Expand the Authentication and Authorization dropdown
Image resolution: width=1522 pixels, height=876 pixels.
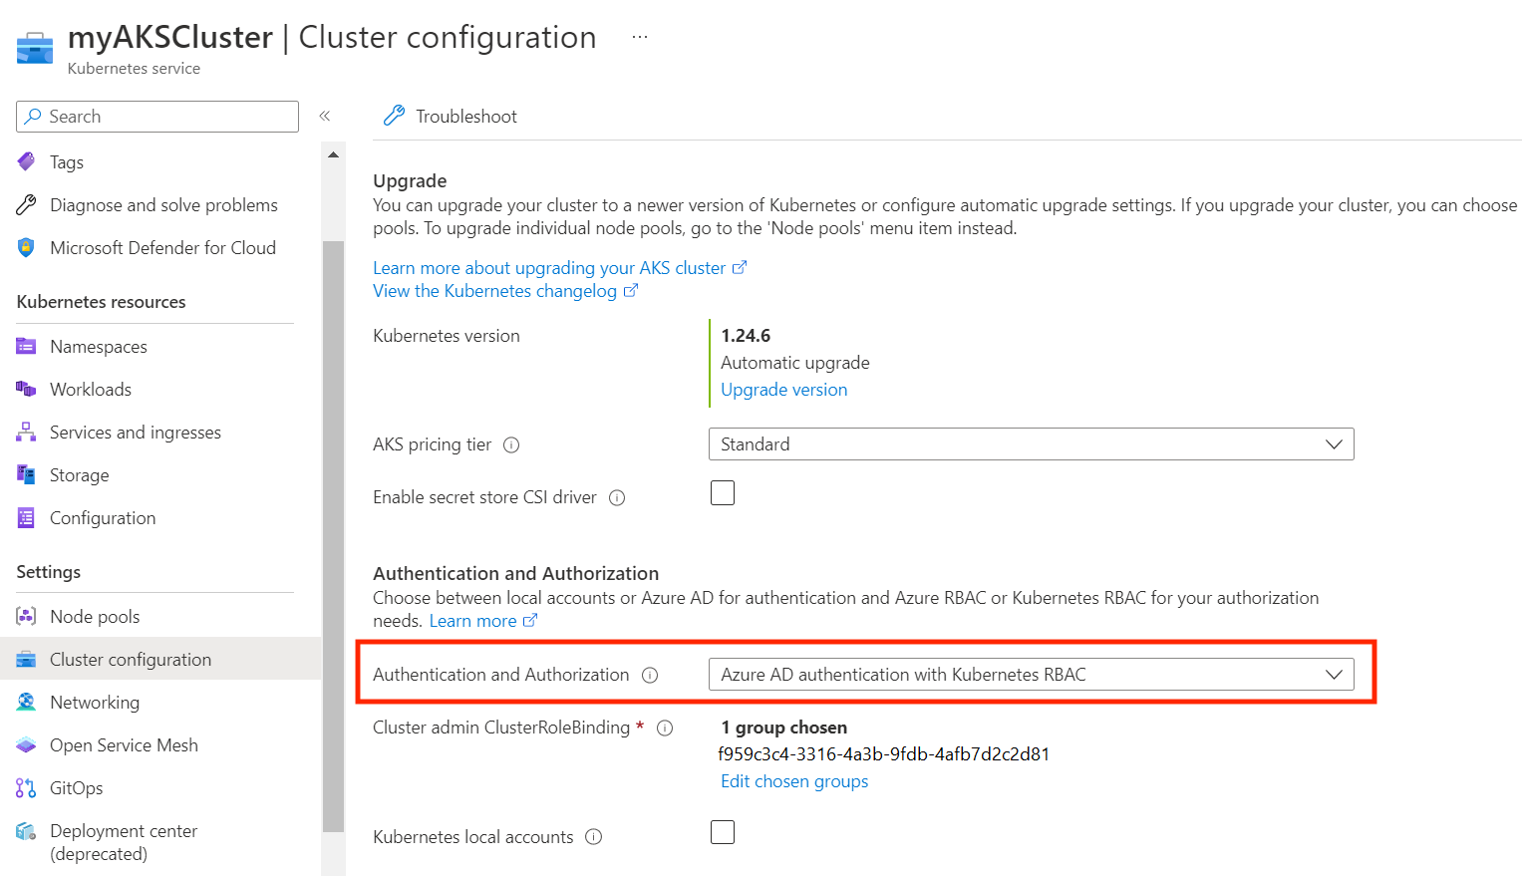click(1031, 675)
